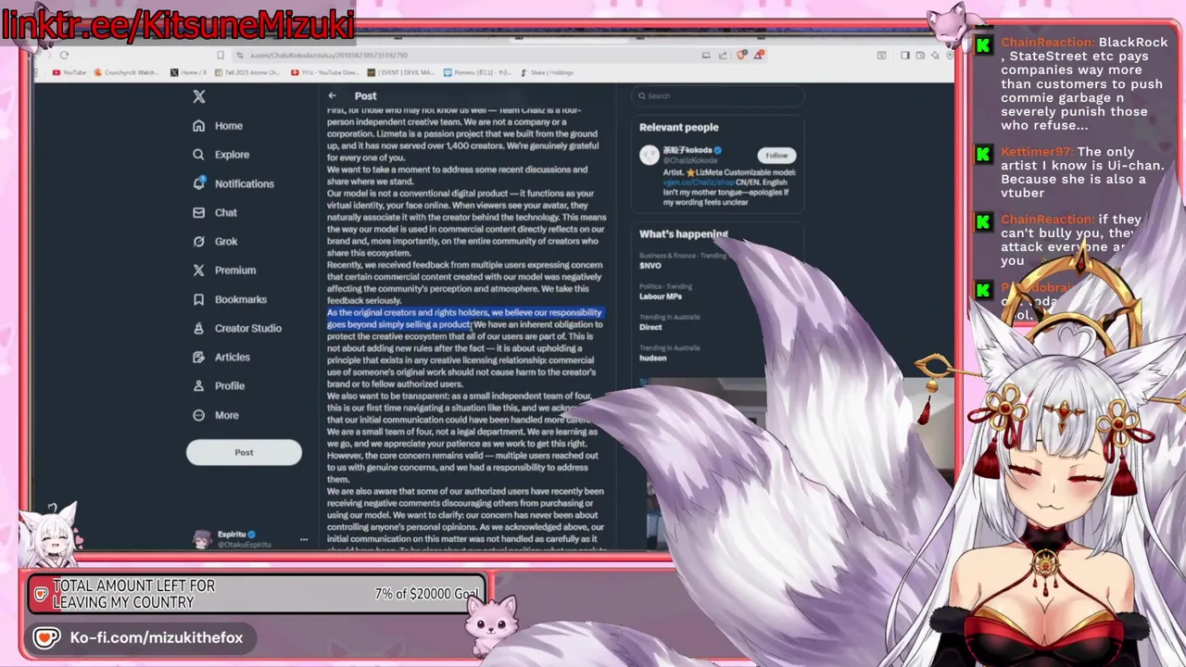Click the Profile person icon

pos(198,385)
